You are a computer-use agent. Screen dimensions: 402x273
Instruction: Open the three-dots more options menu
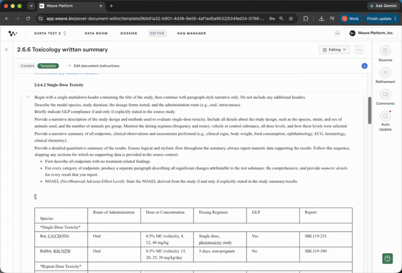coord(359,50)
